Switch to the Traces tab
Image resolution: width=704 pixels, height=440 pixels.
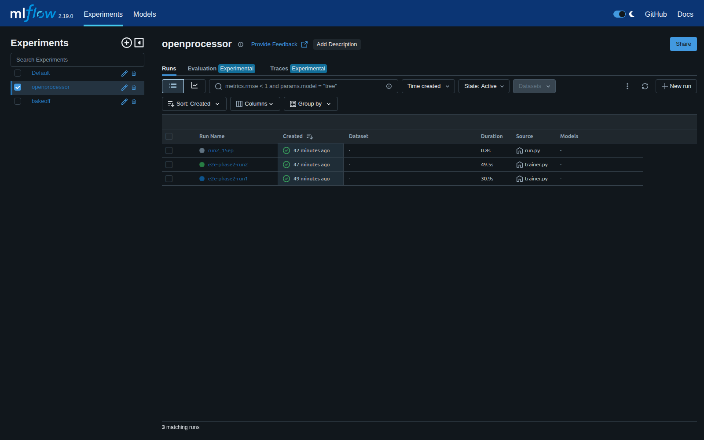point(298,69)
